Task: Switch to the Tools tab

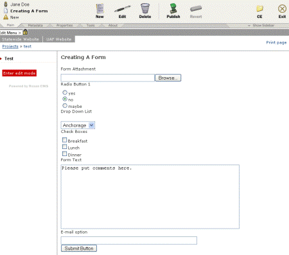Action: pos(91,25)
